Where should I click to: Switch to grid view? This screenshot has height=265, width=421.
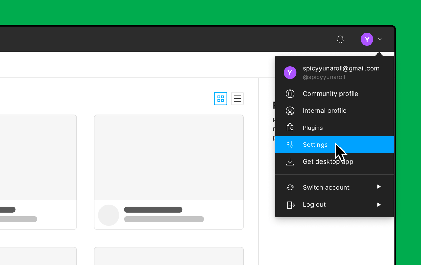[x=220, y=99]
